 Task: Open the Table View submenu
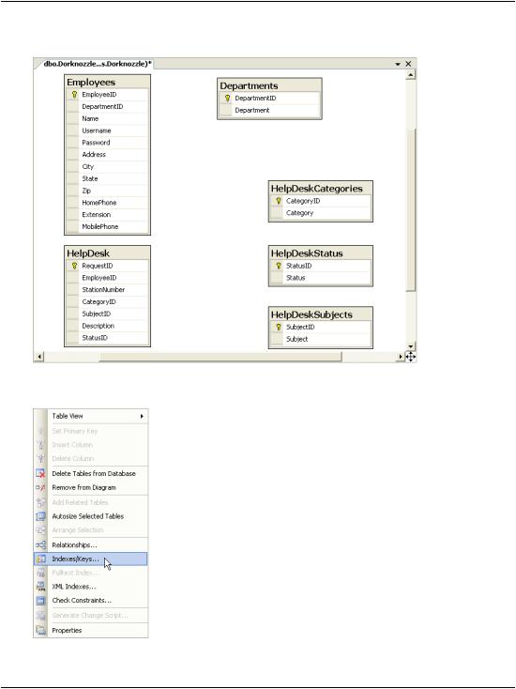tap(91, 416)
